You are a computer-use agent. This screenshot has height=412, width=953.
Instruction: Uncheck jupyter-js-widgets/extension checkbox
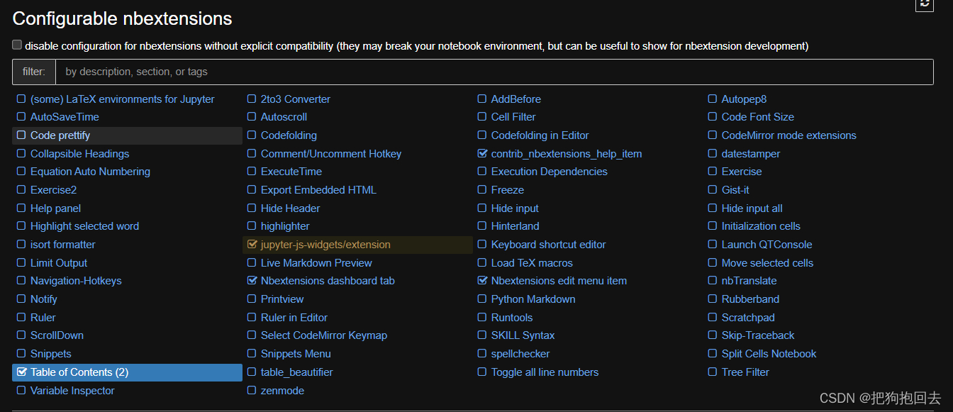pyautogui.click(x=252, y=245)
